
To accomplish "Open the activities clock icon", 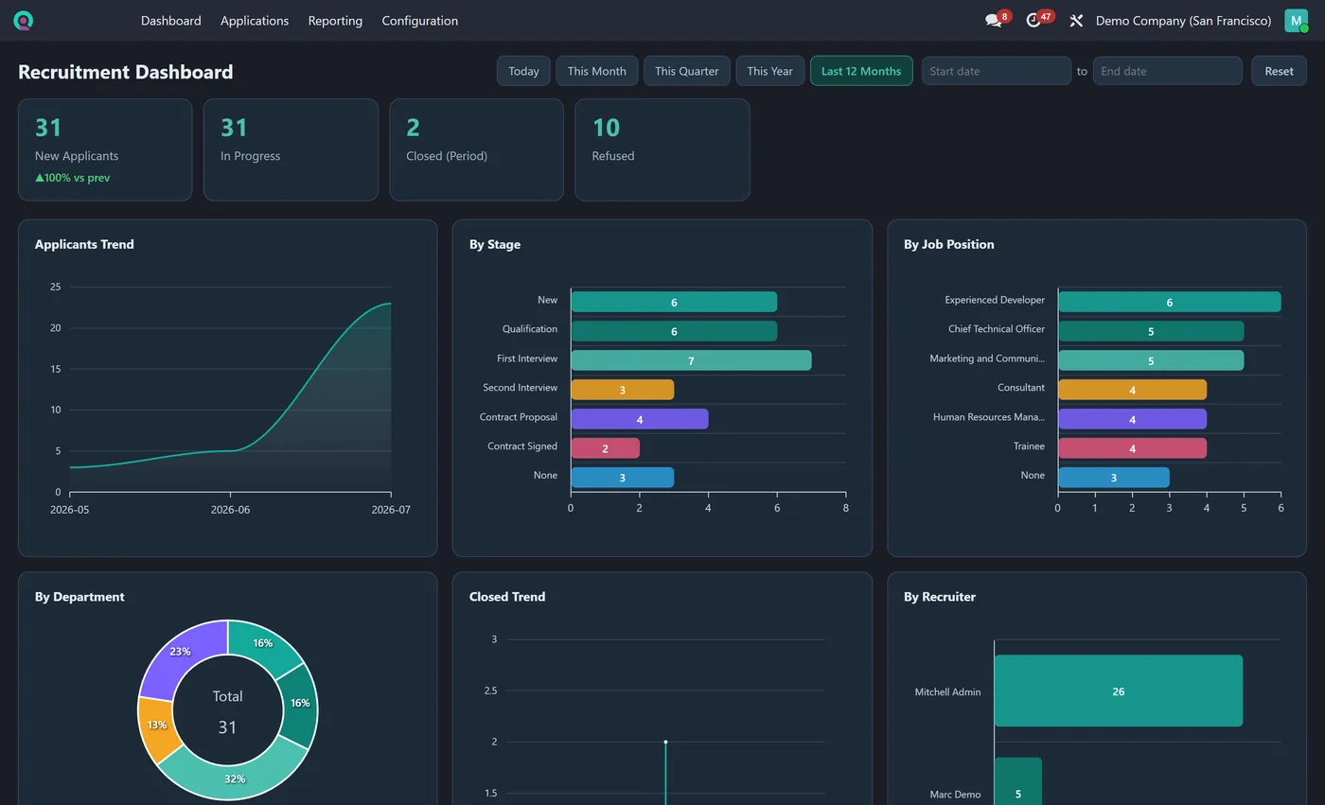I will point(1033,20).
